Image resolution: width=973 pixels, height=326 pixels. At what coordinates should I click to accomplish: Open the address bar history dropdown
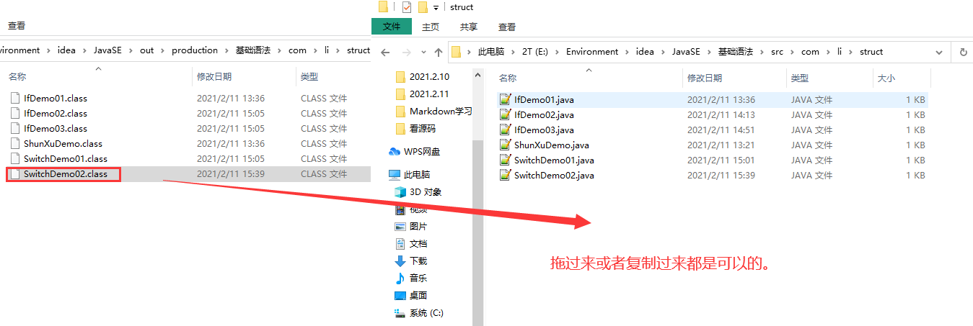tap(938, 52)
